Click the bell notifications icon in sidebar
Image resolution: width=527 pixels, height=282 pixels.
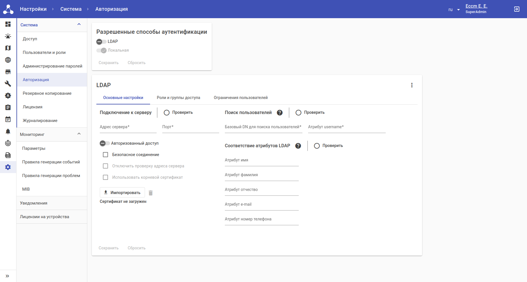[x=8, y=131]
